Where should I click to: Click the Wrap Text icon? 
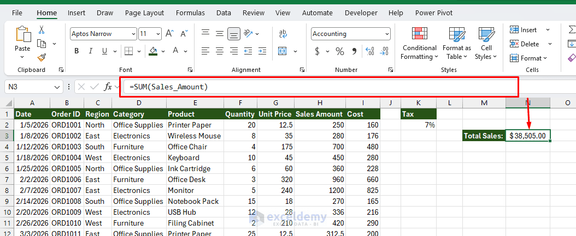pos(283,34)
